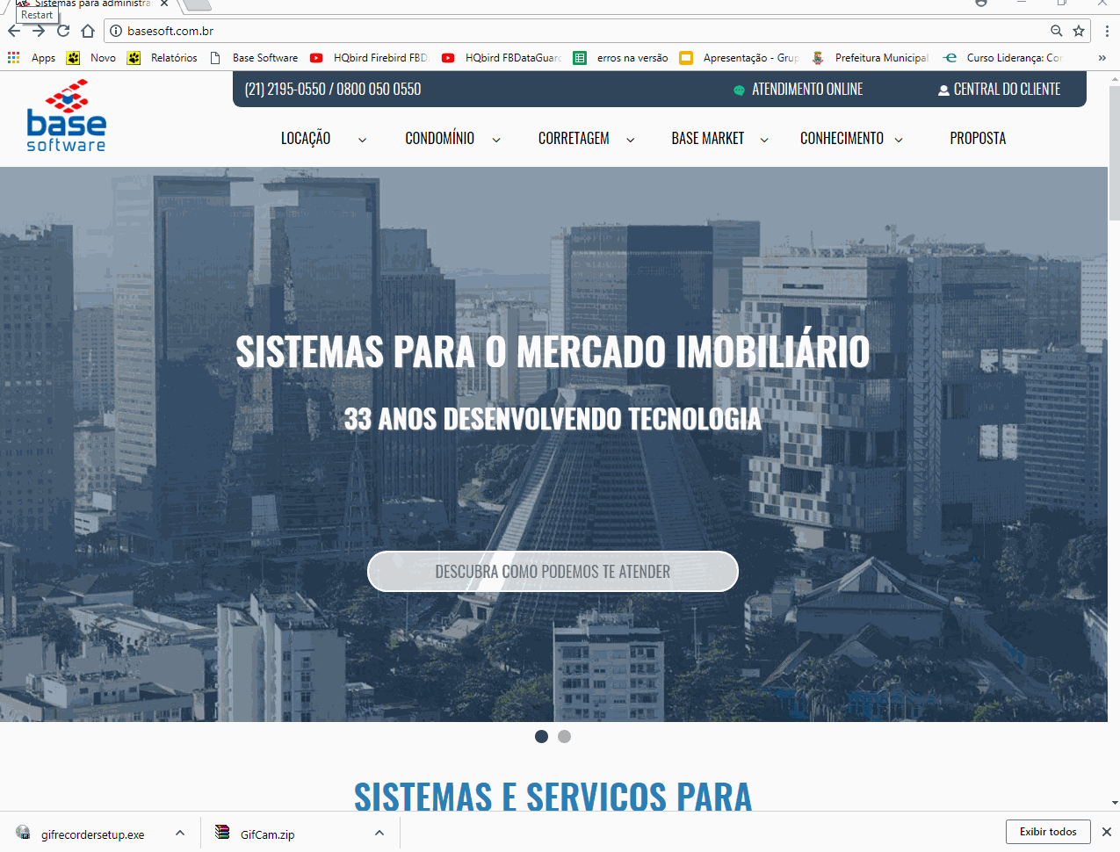
Task: Click the Exibir todos downloads button
Action: (x=1047, y=832)
